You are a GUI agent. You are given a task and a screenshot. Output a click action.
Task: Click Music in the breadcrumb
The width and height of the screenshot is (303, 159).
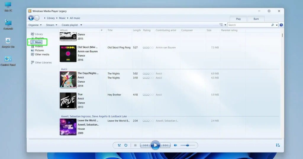62,18
